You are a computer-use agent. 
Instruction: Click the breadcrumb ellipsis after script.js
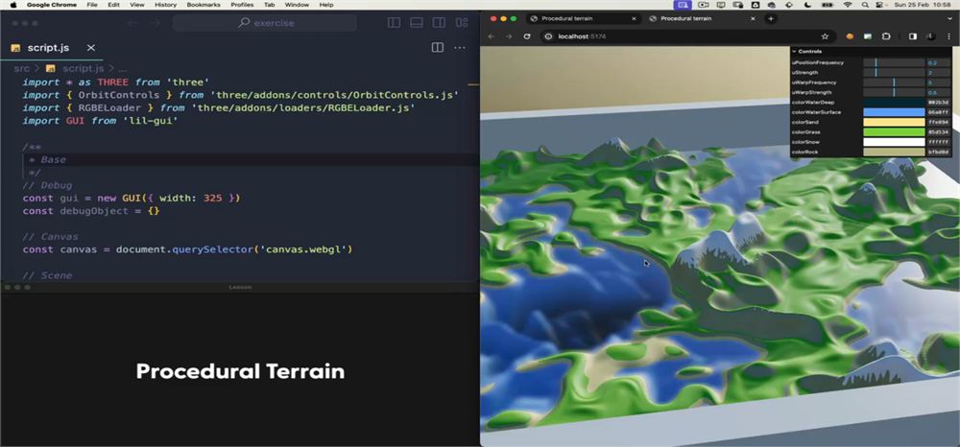[122, 69]
